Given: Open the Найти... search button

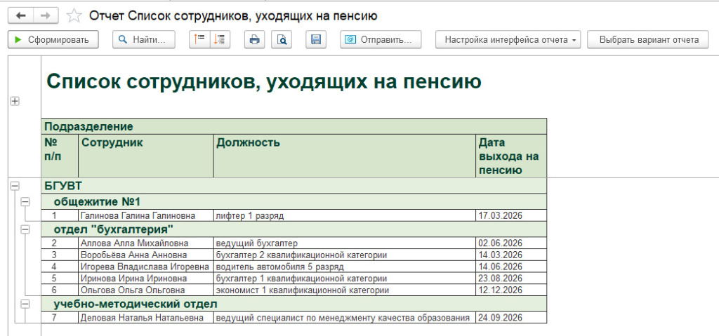Looking at the screenshot, I should click(143, 40).
